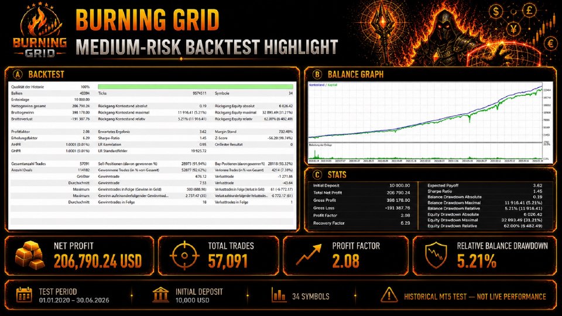Image resolution: width=562 pixels, height=316 pixels.
Task: Click the Stats Initial Deposit row
Action: [x=361, y=186]
